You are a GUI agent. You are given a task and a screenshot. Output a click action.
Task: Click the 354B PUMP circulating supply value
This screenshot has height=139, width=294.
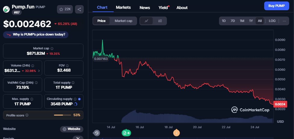(x=61, y=104)
